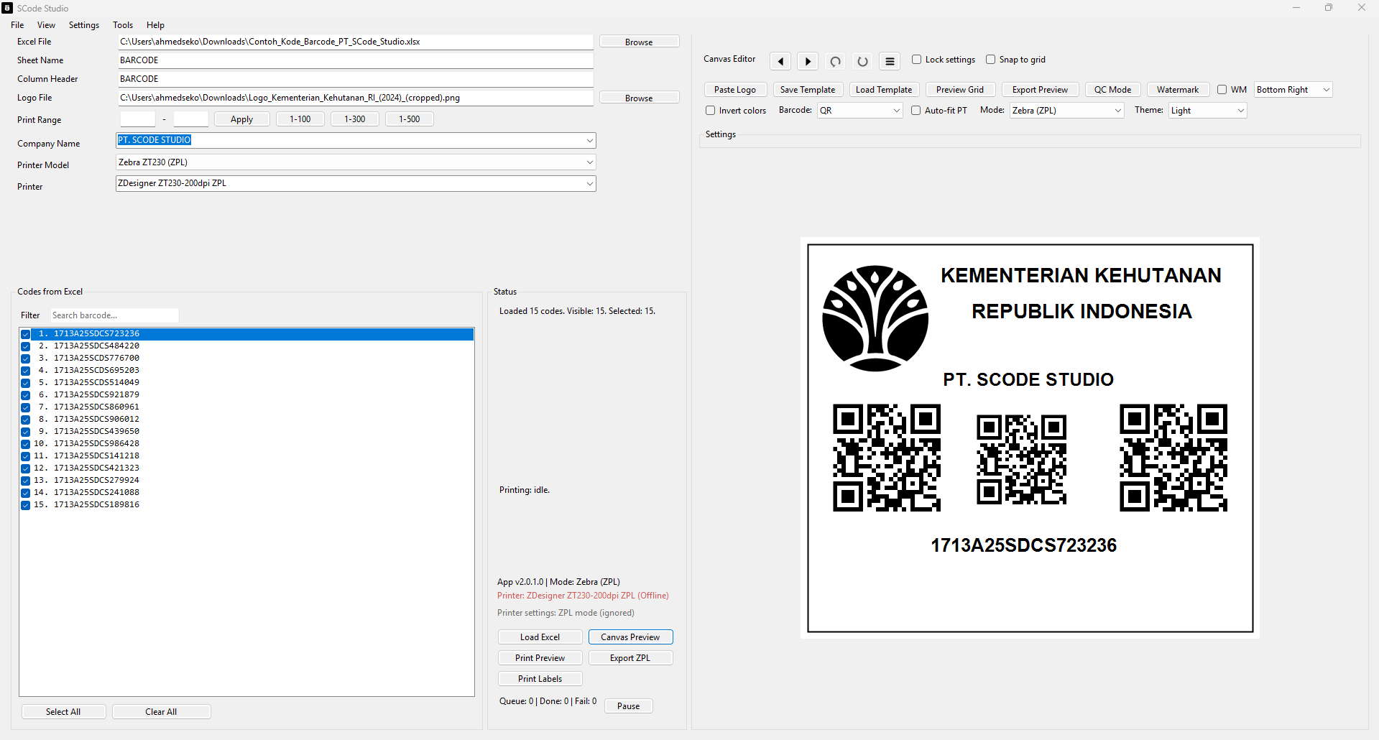
Task: Open the View menu
Action: 46,25
